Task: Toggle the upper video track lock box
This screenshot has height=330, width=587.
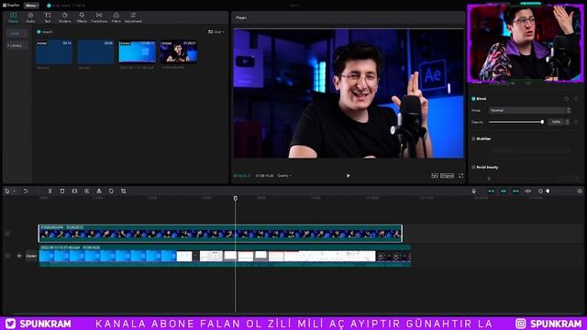Action: tap(7, 234)
